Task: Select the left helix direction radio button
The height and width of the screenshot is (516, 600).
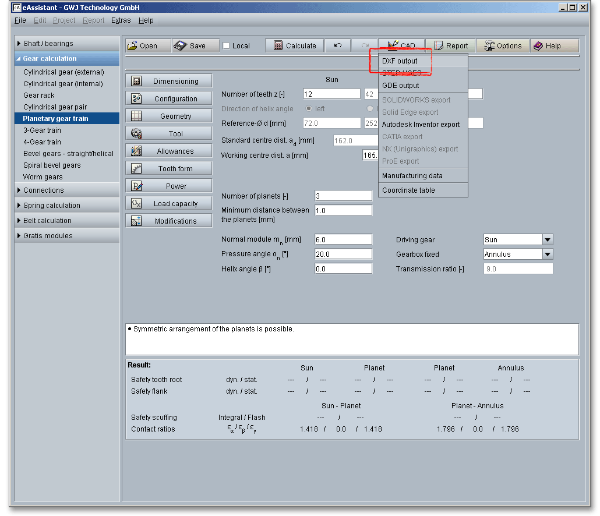Action: click(309, 109)
